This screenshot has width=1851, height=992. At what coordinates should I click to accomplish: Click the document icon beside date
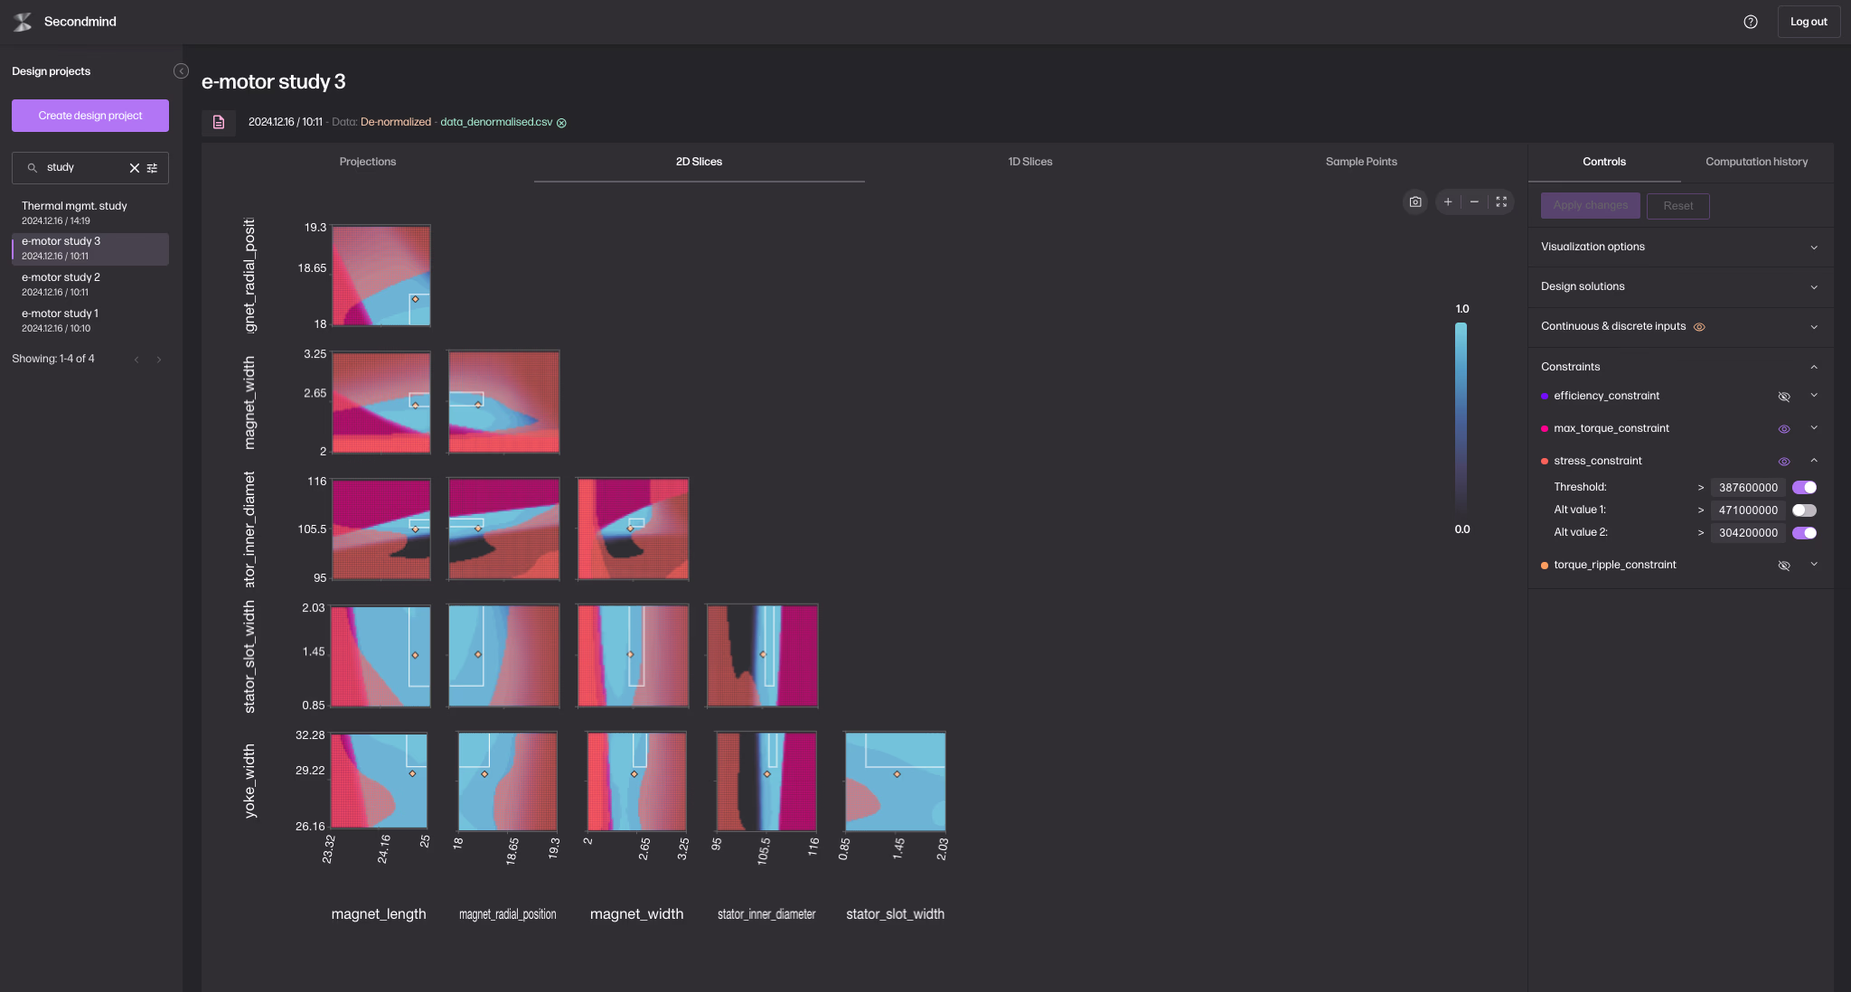(219, 122)
